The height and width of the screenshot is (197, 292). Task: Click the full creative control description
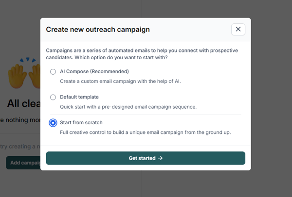point(145,132)
